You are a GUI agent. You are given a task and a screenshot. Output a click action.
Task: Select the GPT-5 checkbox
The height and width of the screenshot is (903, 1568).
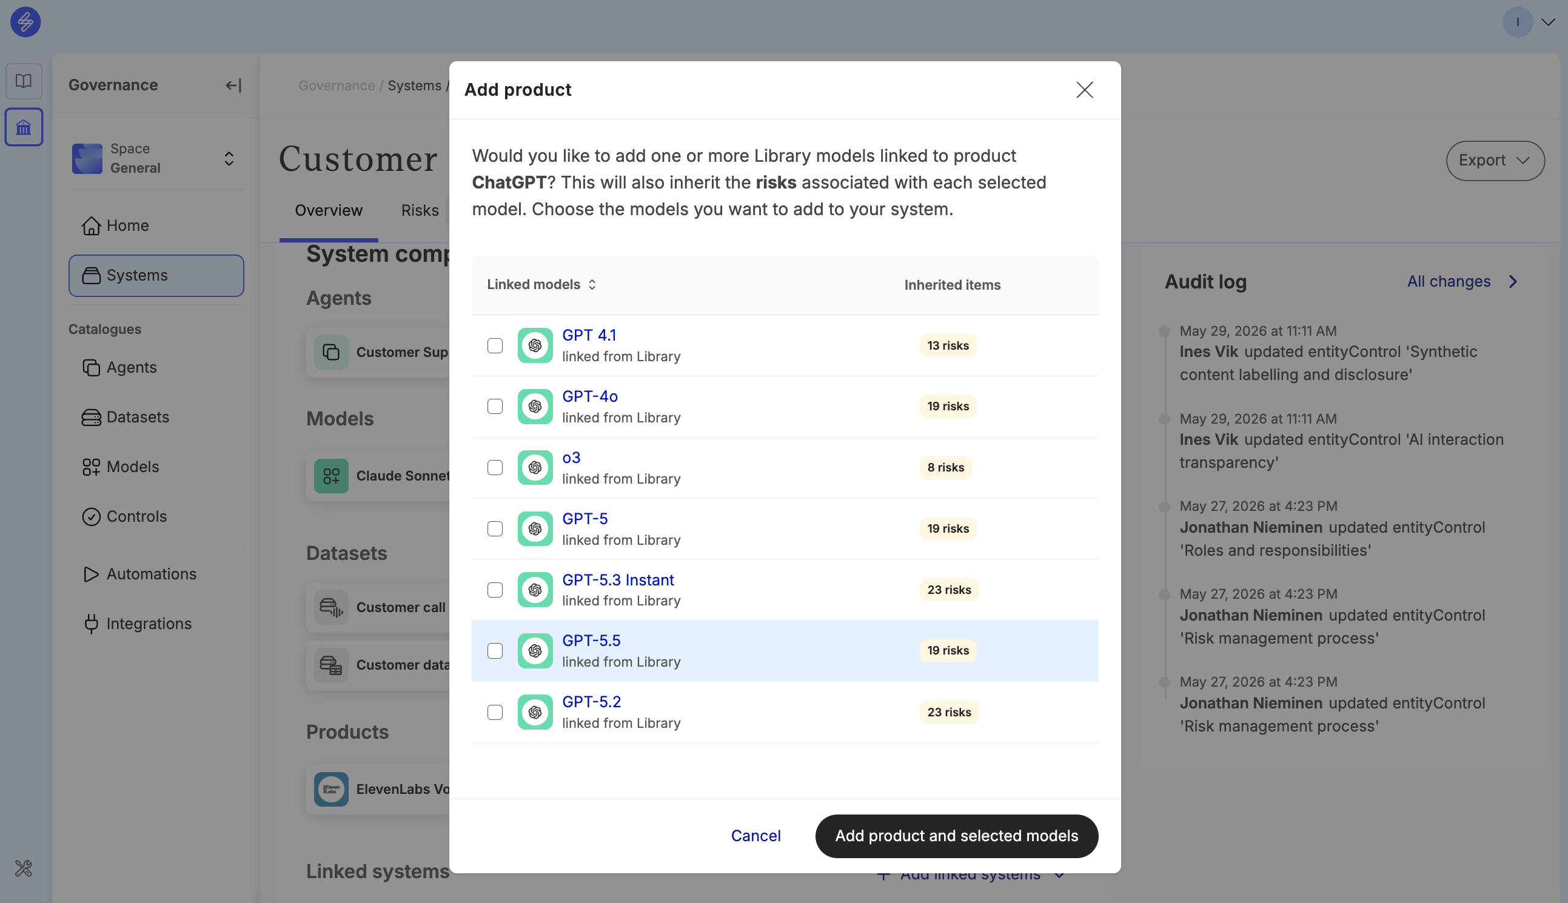pos(495,528)
